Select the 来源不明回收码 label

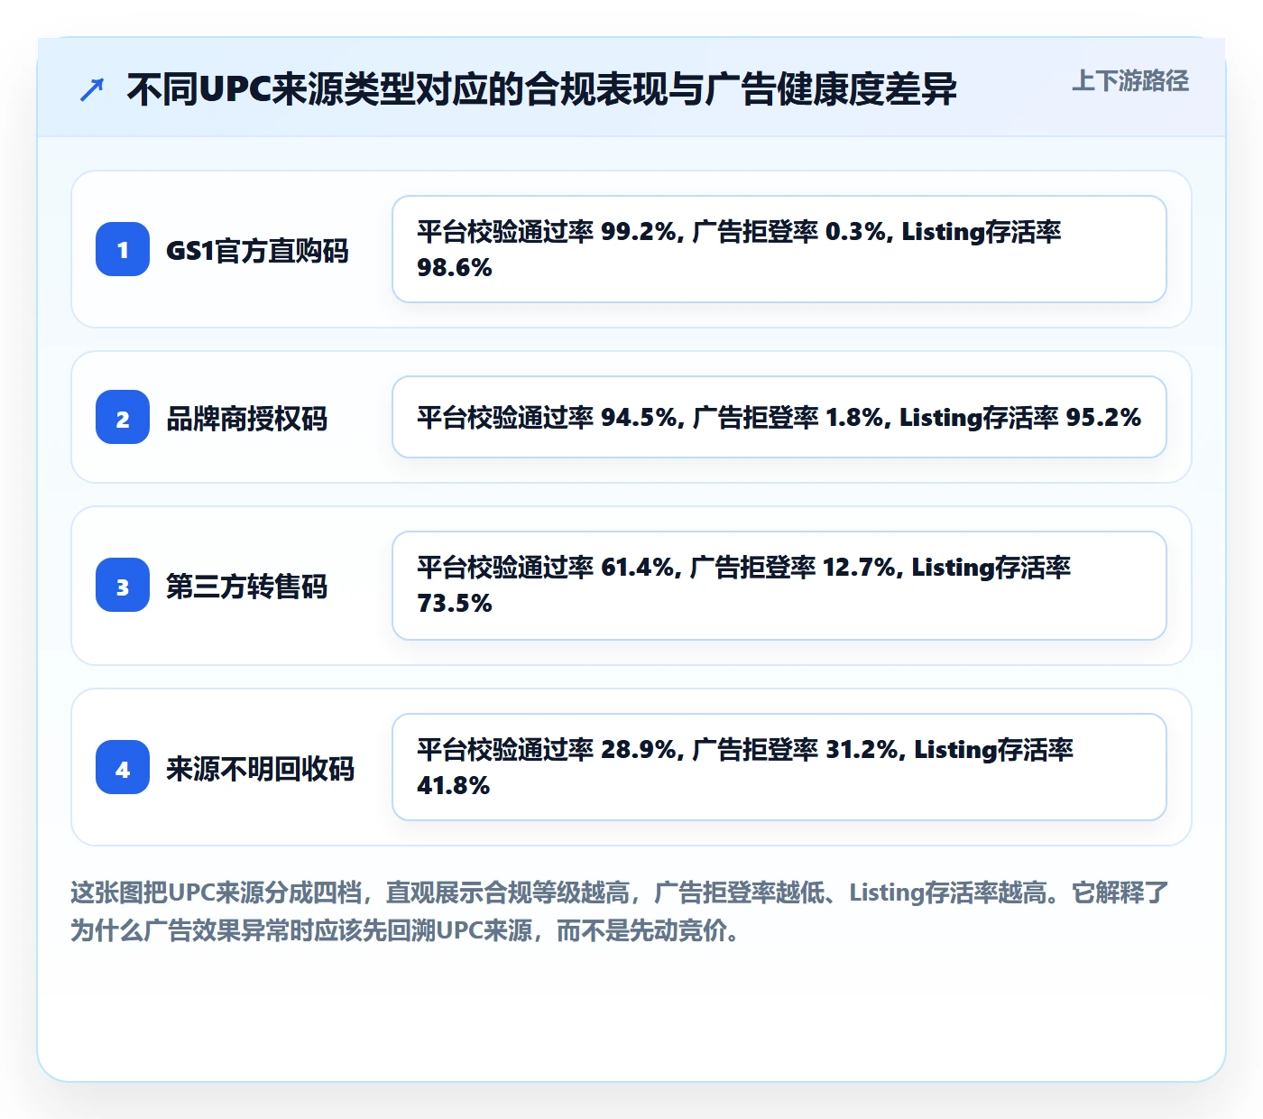(260, 768)
